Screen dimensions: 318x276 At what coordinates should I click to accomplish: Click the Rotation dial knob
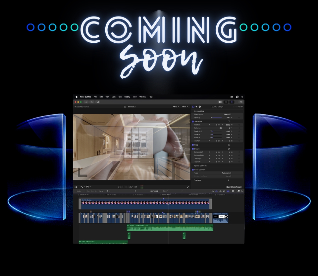(x=221, y=128)
